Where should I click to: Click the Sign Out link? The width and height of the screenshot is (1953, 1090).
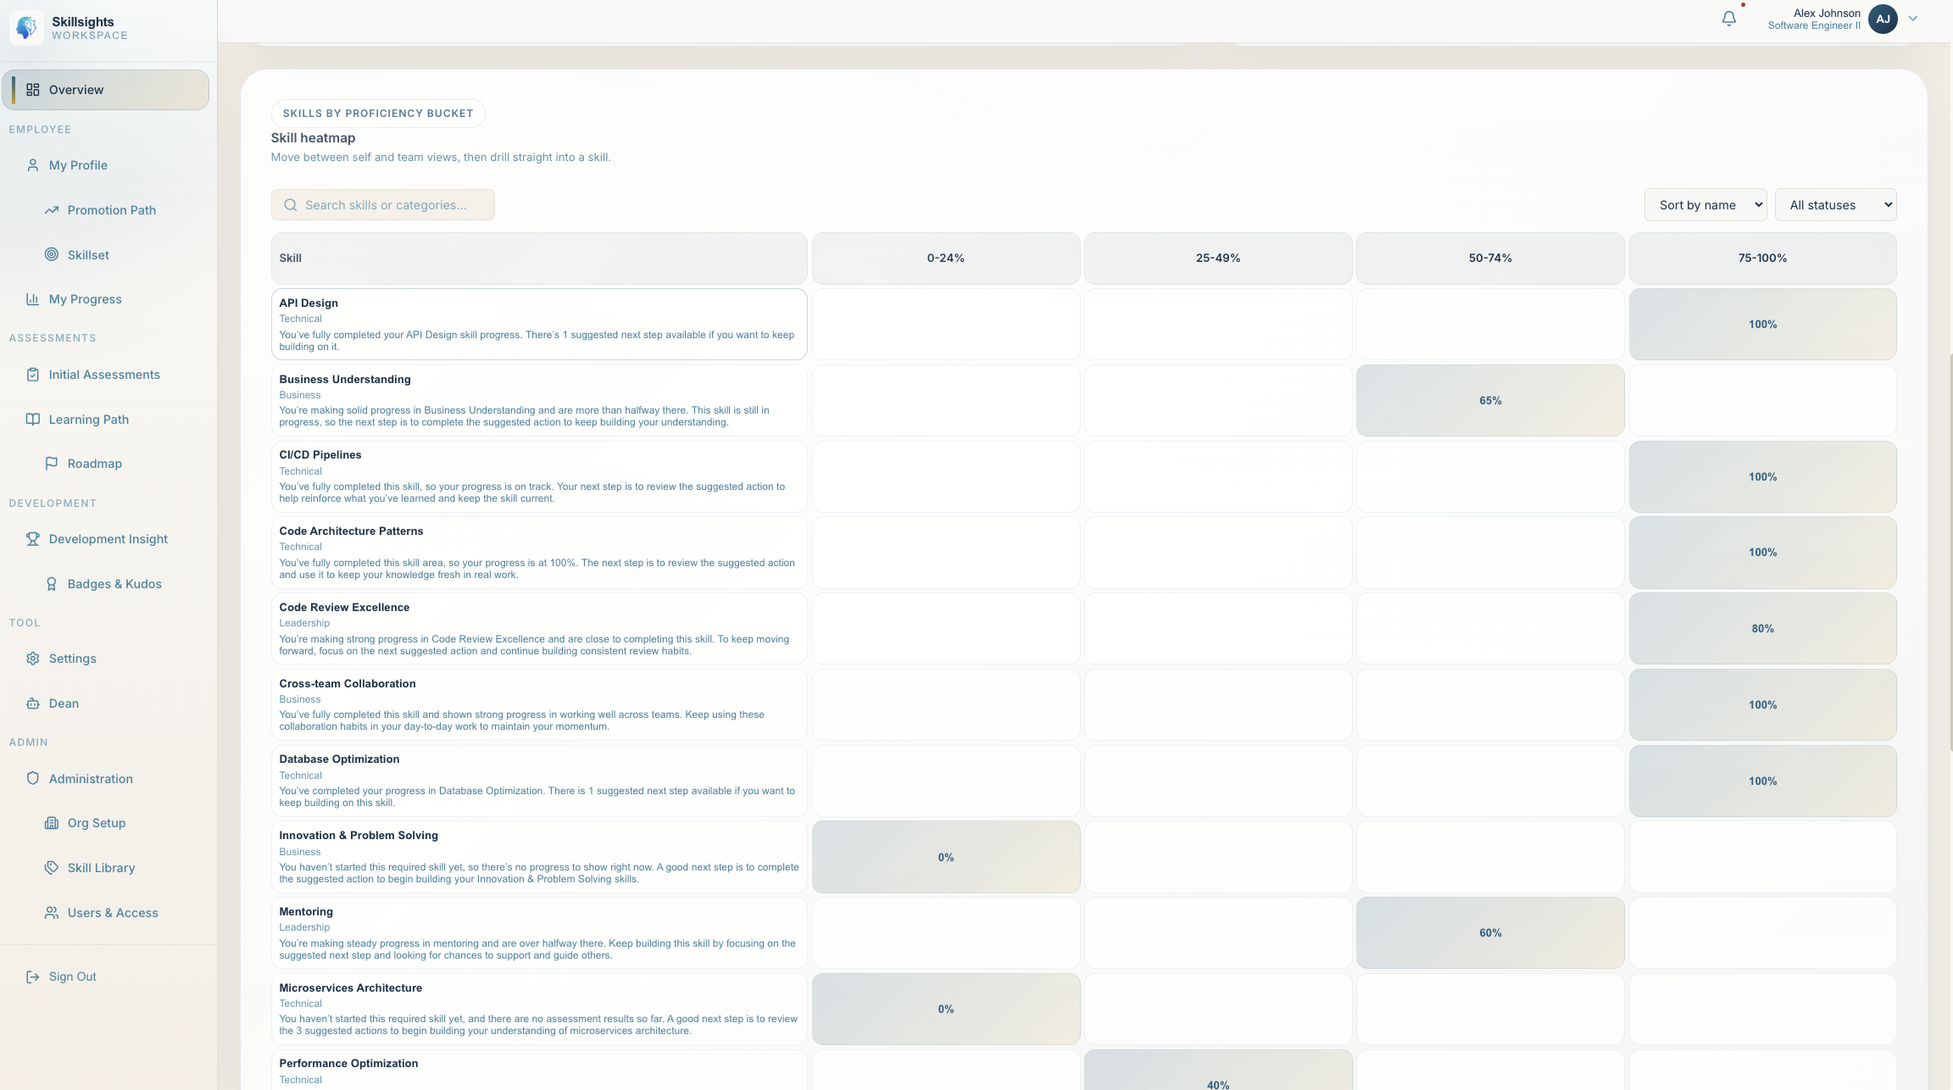pos(72,976)
